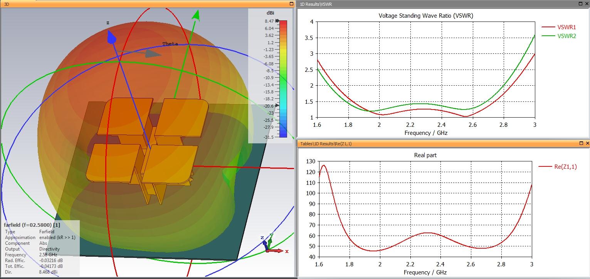Click the -31.5 minimum value on the color scale
The height and width of the screenshot is (279, 590).
(269, 137)
